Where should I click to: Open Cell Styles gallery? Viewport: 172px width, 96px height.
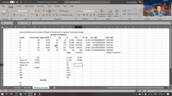tap(117, 13)
